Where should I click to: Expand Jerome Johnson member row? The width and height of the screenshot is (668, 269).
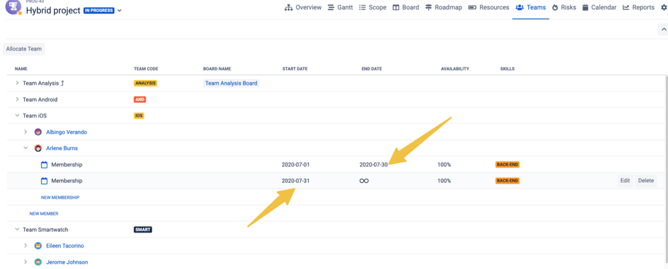[x=25, y=262]
